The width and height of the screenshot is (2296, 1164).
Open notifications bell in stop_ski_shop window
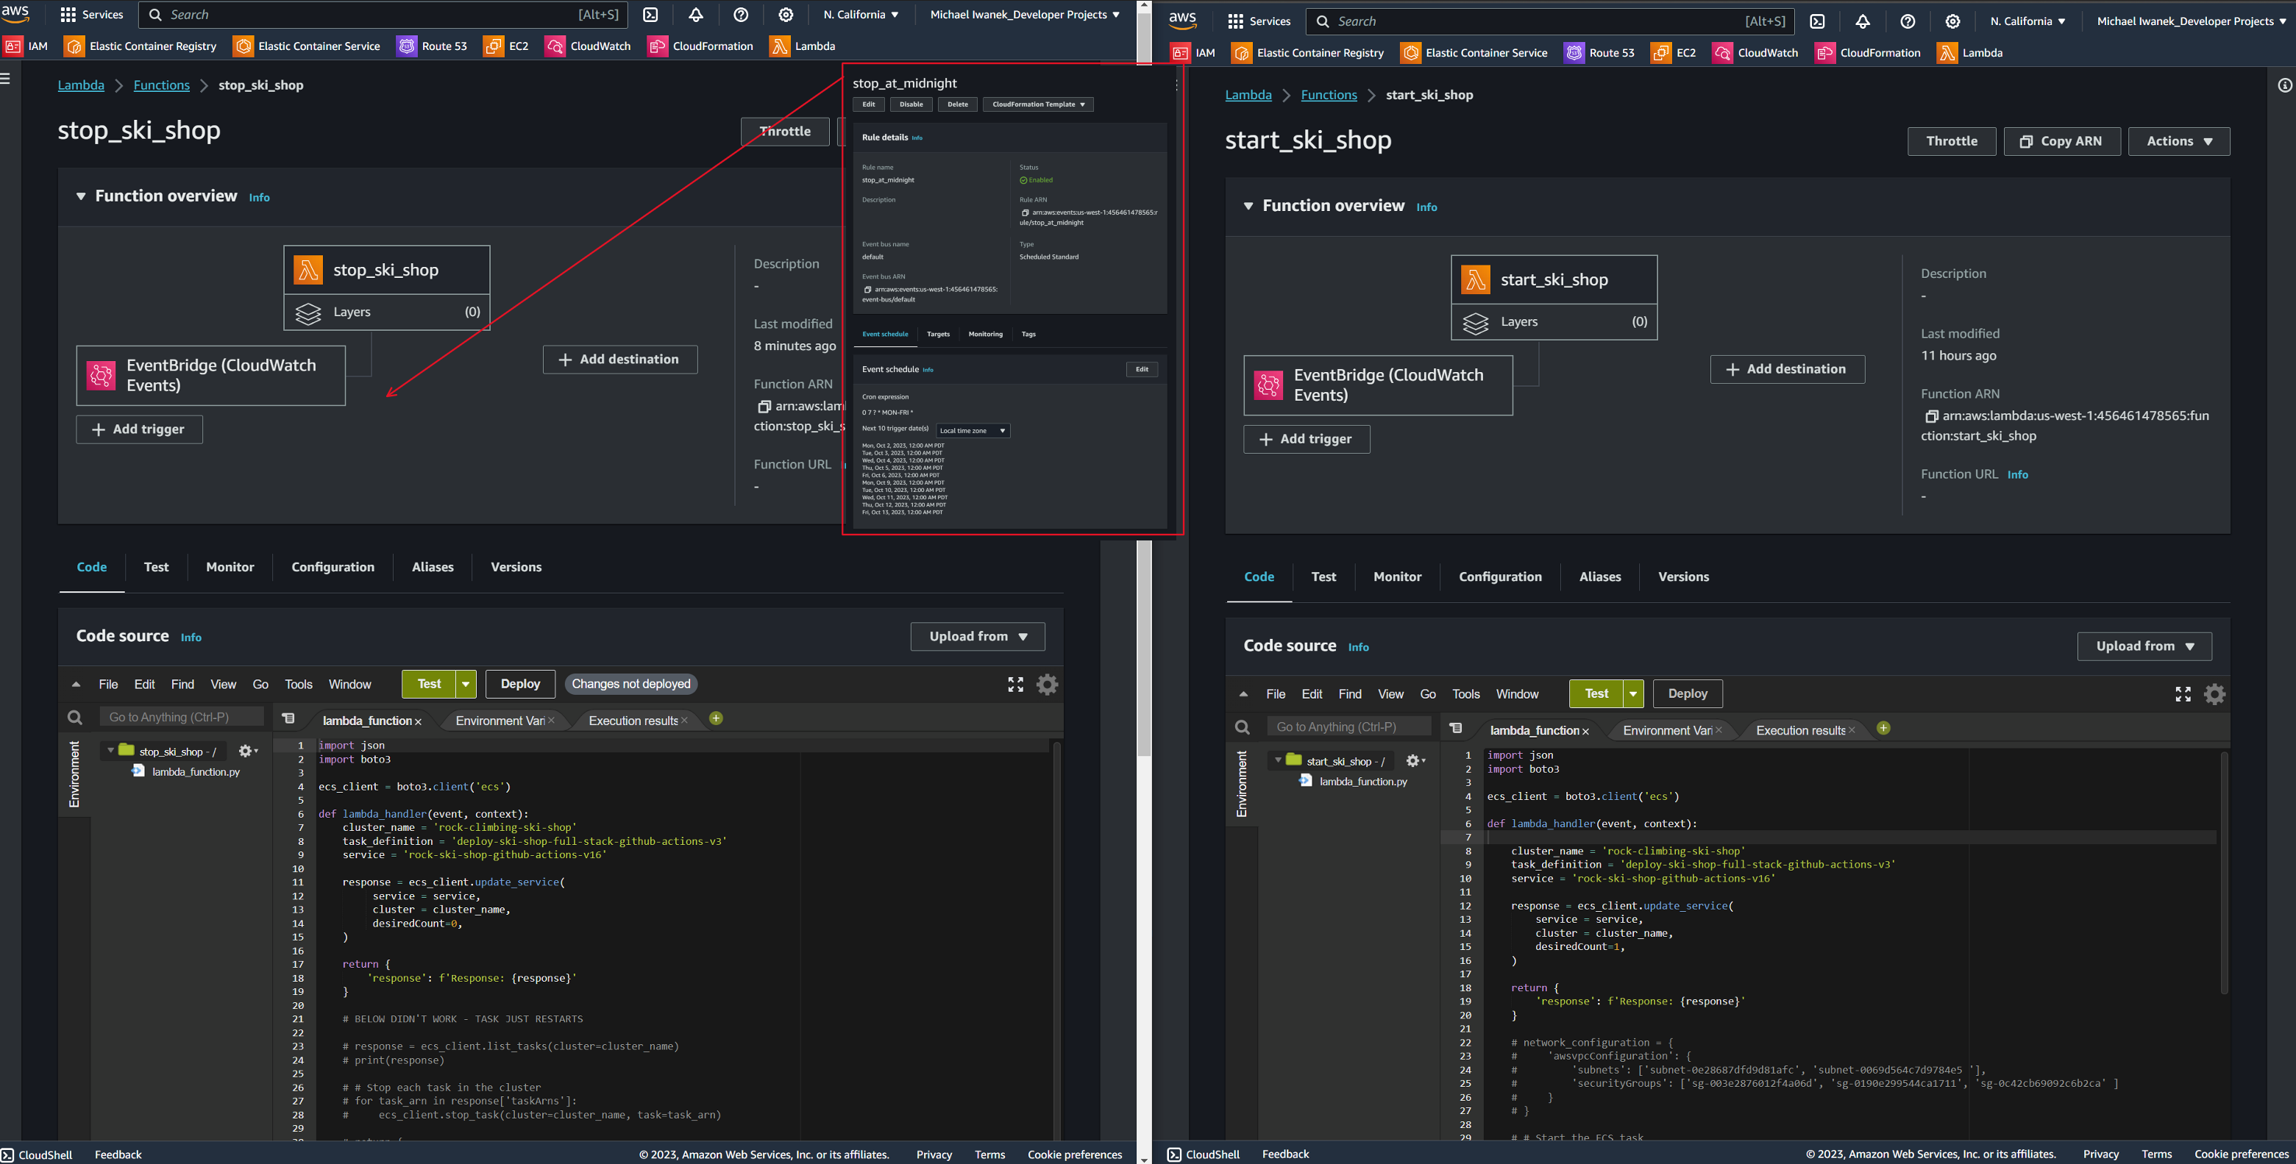(695, 14)
